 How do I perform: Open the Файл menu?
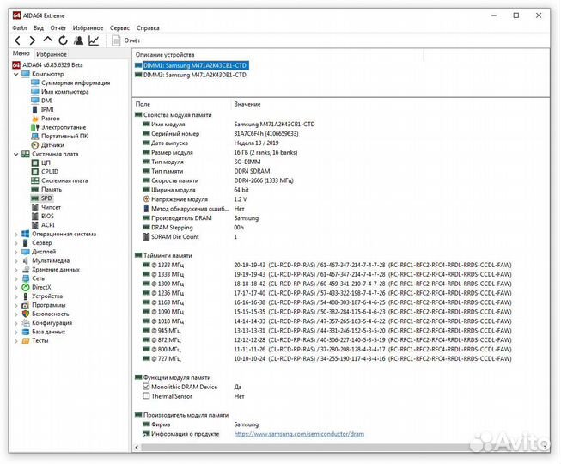point(20,27)
